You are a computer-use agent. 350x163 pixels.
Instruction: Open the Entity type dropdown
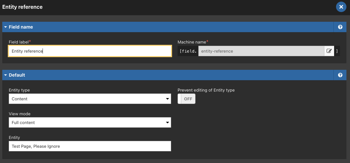(x=90, y=99)
